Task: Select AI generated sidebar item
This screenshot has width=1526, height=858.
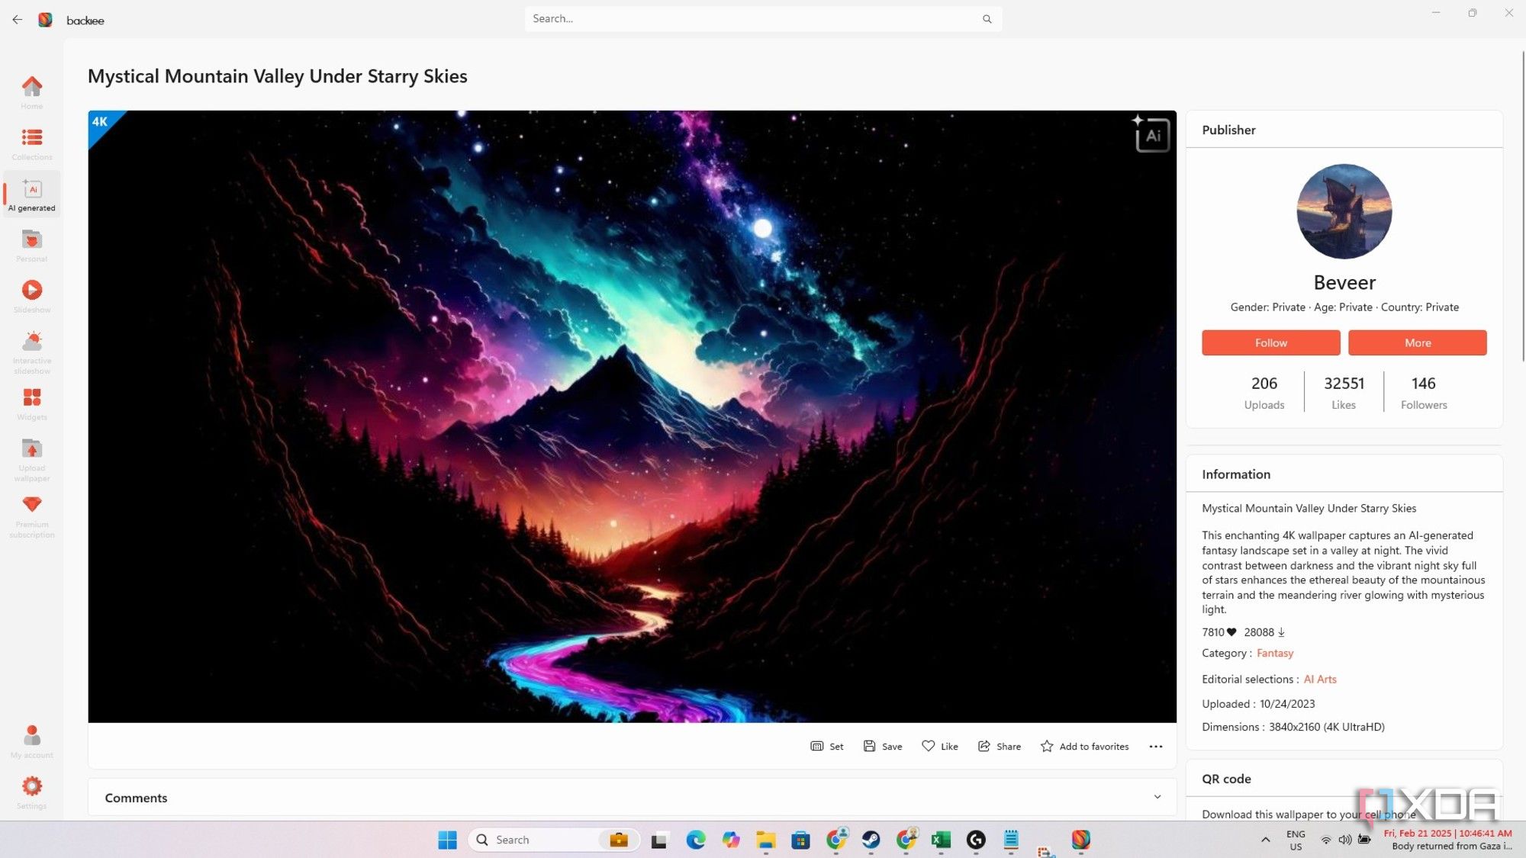Action: coord(32,194)
